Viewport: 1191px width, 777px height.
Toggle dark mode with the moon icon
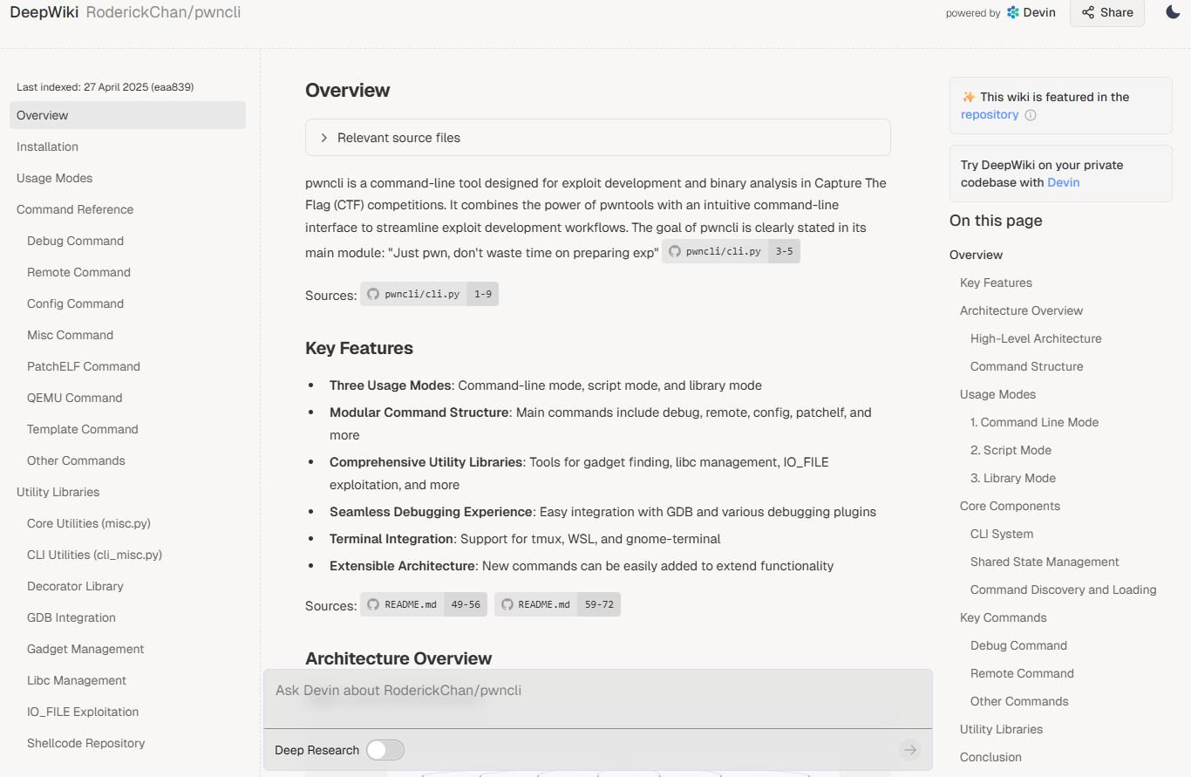1172,12
